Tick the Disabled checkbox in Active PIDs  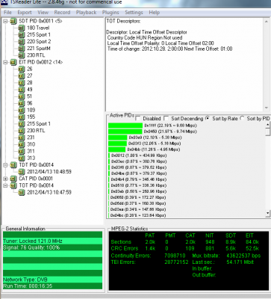tap(138, 119)
